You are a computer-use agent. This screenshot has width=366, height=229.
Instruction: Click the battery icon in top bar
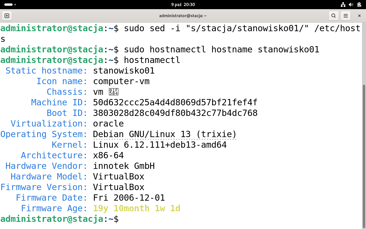(359, 5)
